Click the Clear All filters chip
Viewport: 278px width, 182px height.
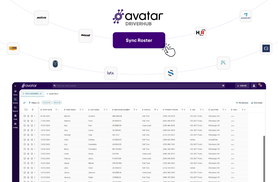point(57,103)
